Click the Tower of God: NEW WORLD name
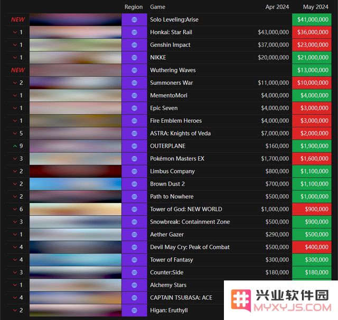338x320 pixels. tap(186, 209)
